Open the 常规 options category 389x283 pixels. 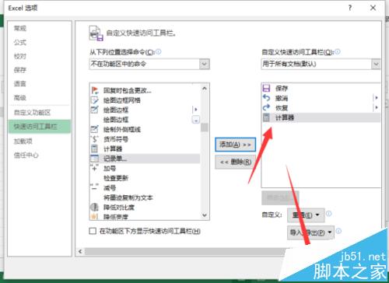click(x=20, y=28)
